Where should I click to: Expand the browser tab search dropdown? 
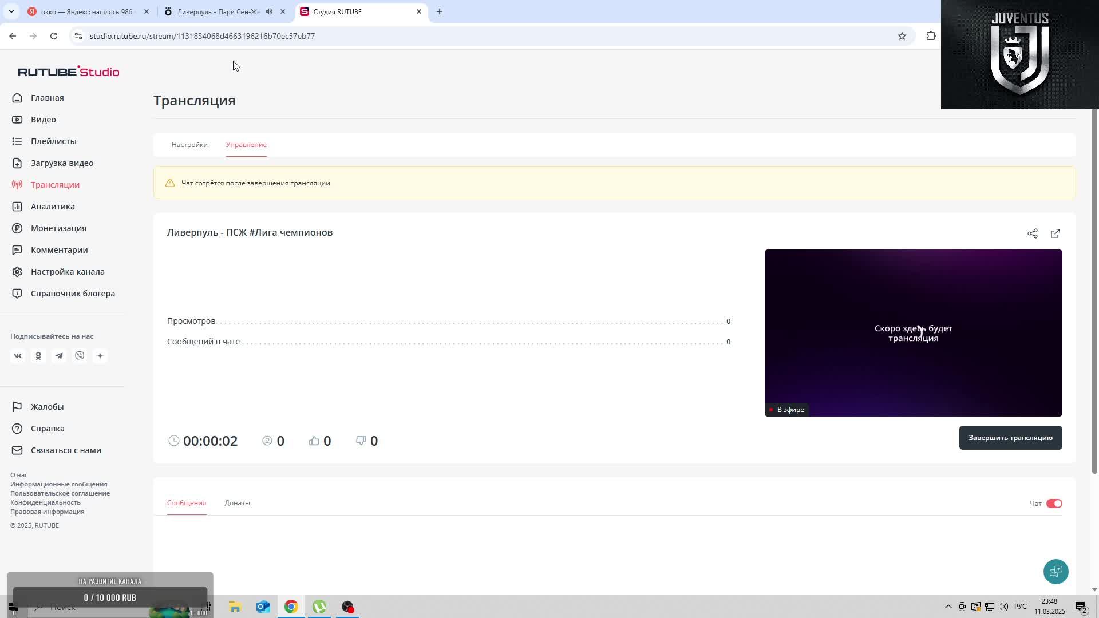point(11,11)
